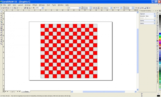Open the A4 paper size dropdown
The image size is (161, 97).
pos(80,8)
